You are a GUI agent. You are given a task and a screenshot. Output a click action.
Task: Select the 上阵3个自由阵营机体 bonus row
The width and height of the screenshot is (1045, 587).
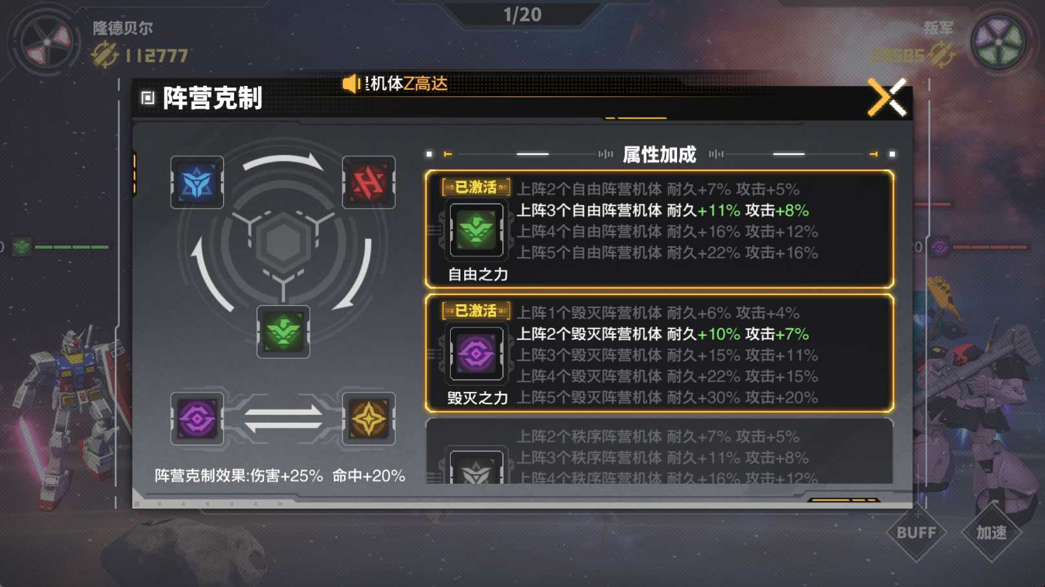click(x=663, y=211)
